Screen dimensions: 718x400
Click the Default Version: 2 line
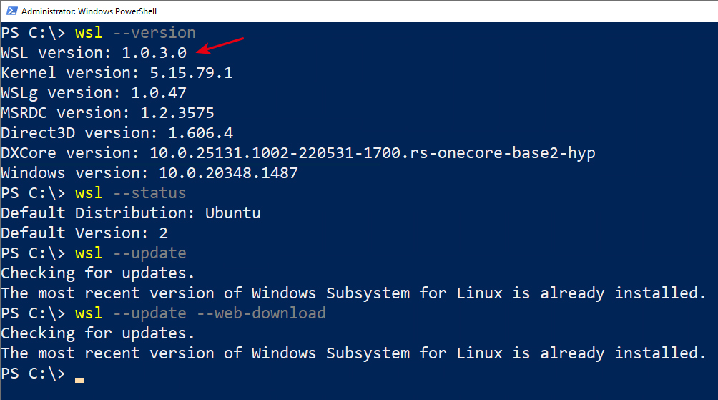(x=84, y=233)
